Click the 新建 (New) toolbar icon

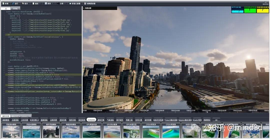point(5,4)
